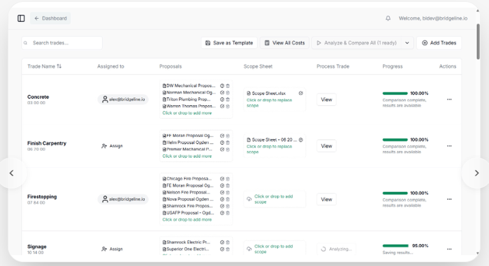Click the vertical page scrollbar thumb
Screen dimensions: 489x266
pos(478,42)
